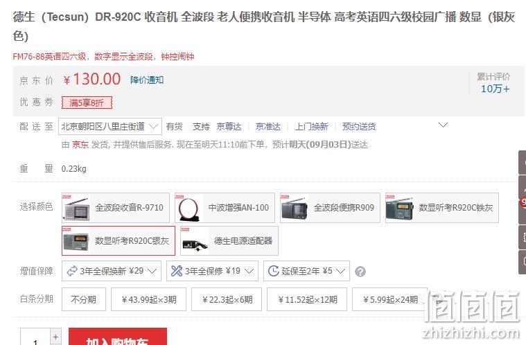Open the 北京朝阳区八里庄街道 delivery address dropdown
This screenshot has height=345, width=526.
point(110,126)
